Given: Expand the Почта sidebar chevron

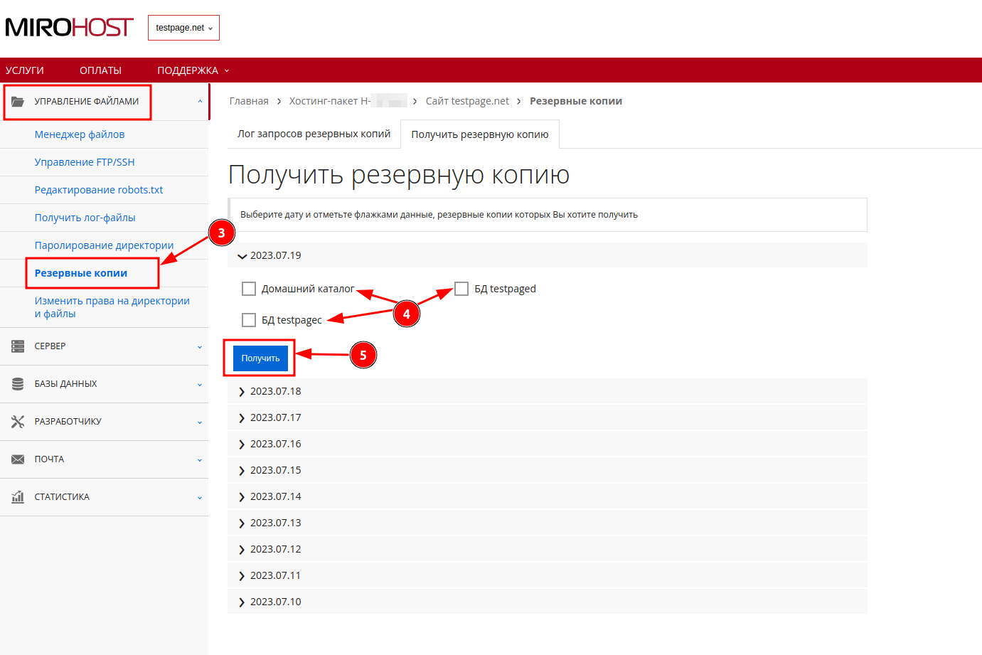Looking at the screenshot, I should tap(200, 460).
